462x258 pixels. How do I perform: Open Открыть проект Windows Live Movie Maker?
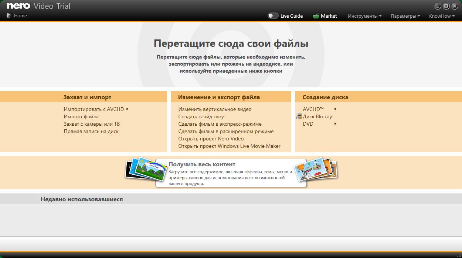pos(229,146)
